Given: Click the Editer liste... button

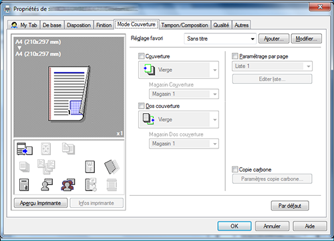Looking at the screenshot, I should click(272, 79).
